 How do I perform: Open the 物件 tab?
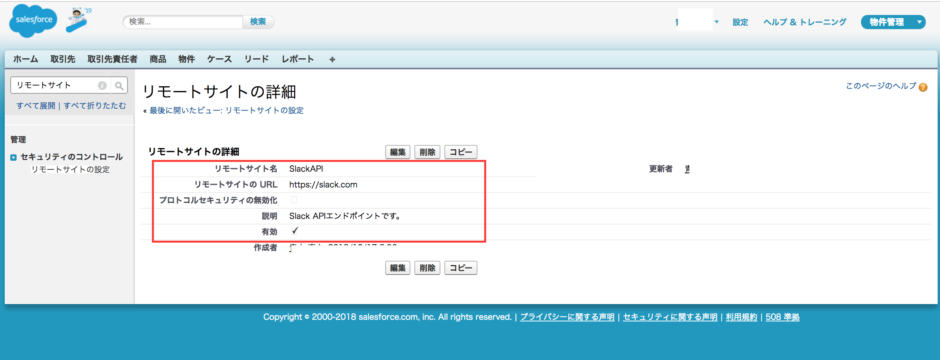click(187, 59)
